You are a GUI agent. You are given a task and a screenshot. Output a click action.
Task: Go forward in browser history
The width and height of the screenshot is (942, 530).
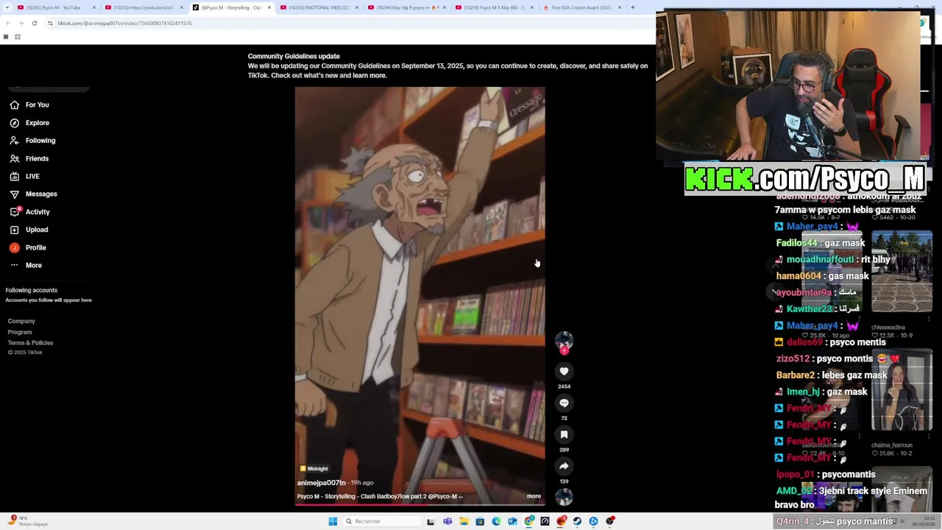(x=20, y=23)
